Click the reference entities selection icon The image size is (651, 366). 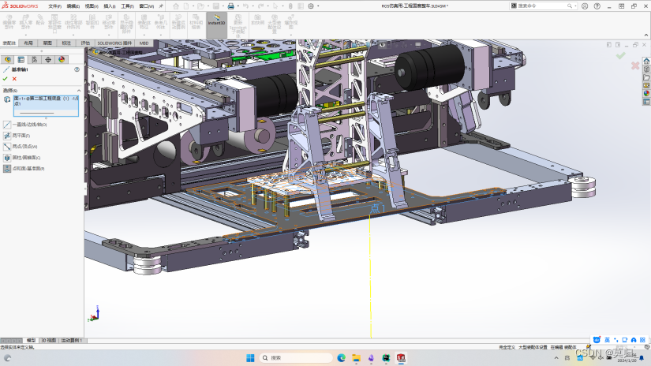pyautogui.click(x=7, y=99)
